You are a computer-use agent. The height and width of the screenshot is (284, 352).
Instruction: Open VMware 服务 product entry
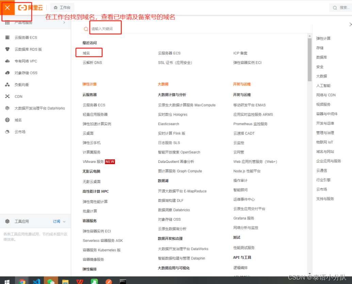93,162
